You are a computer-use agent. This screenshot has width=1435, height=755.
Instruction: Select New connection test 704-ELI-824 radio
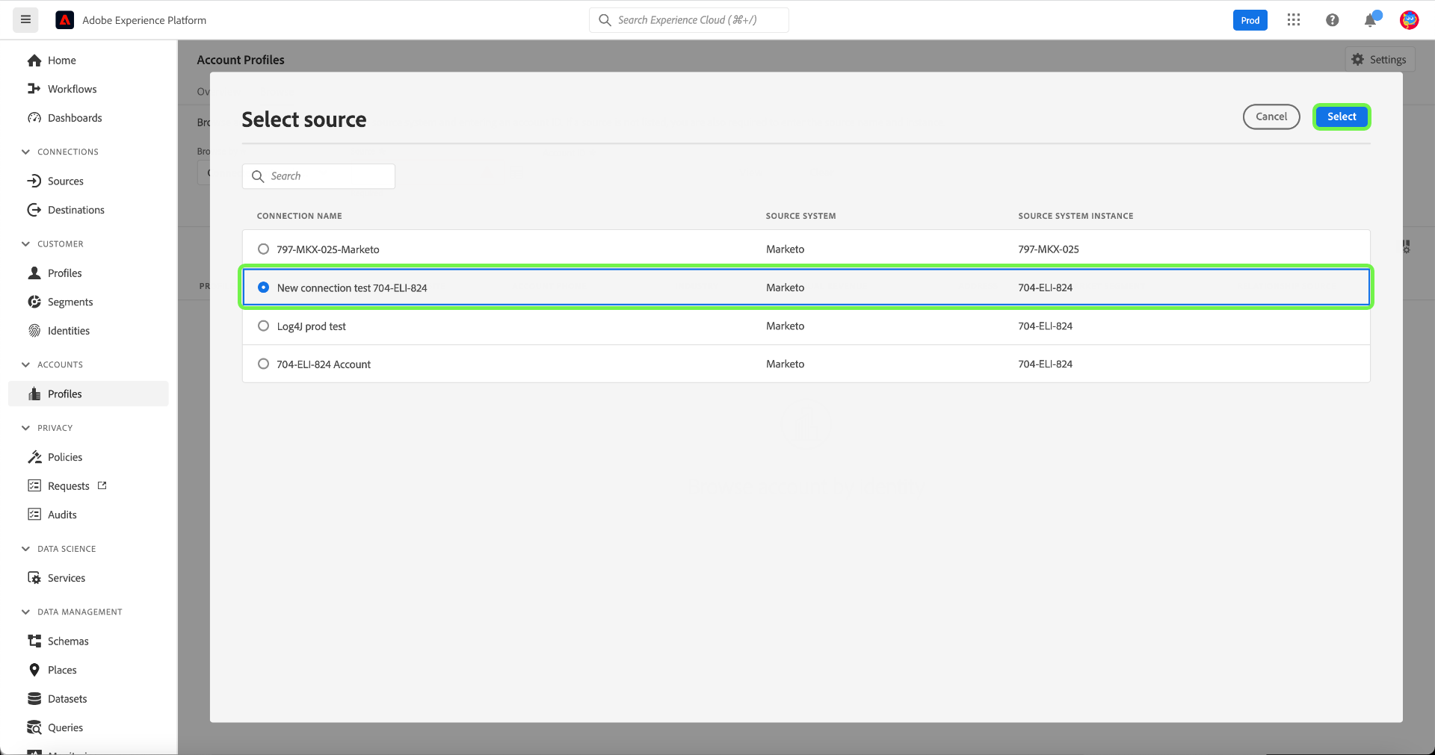263,288
